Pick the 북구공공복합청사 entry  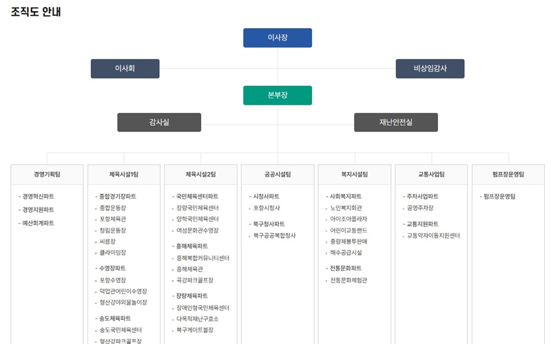(274, 235)
